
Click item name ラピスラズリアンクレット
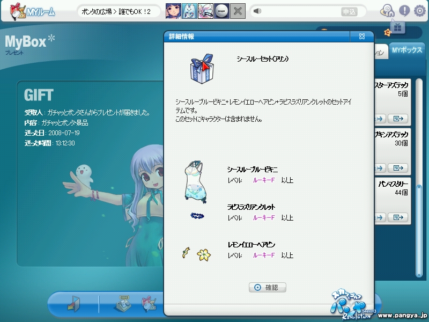tap(251, 207)
